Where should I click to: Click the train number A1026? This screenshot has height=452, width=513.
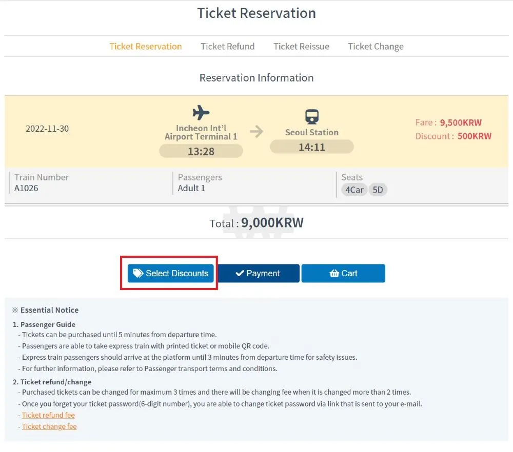click(x=26, y=188)
